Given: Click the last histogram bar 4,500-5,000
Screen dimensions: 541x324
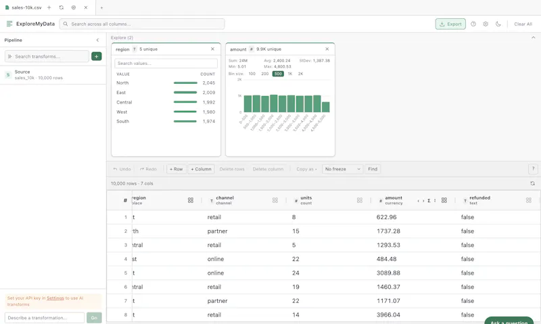Looking at the screenshot, I should point(326,107).
